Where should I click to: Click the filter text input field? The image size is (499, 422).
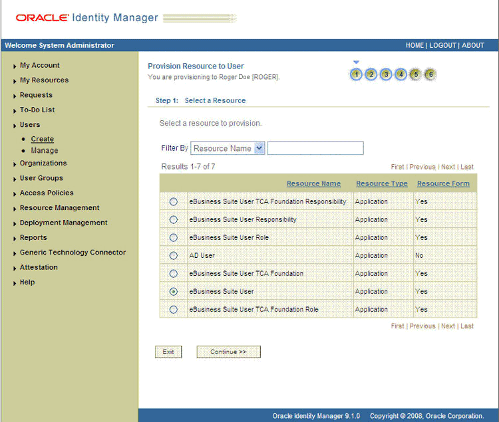point(315,148)
